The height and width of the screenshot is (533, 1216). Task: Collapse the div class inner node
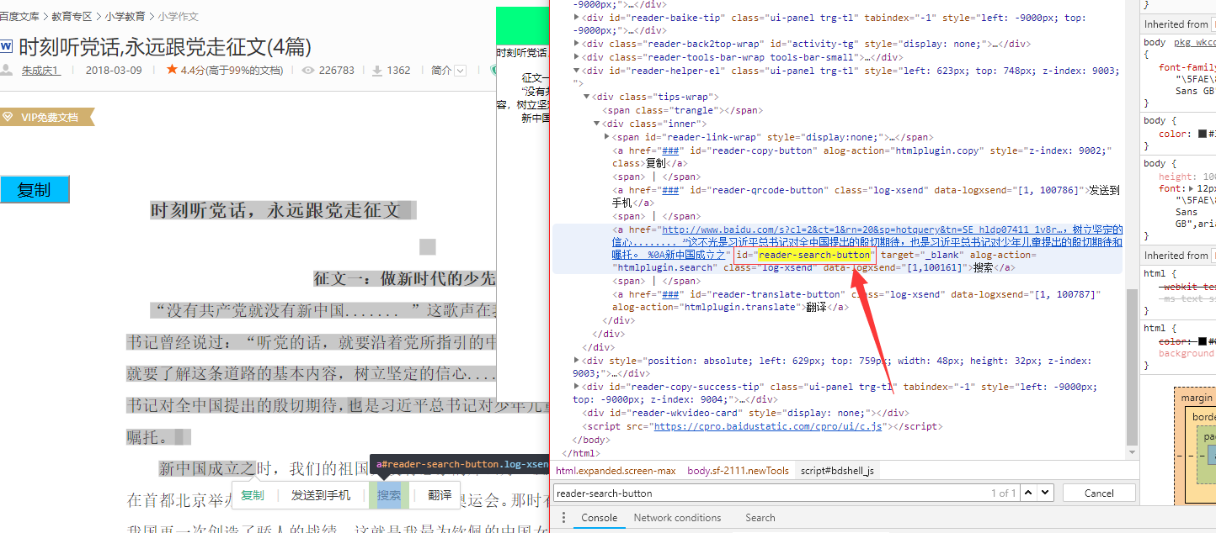pos(597,124)
